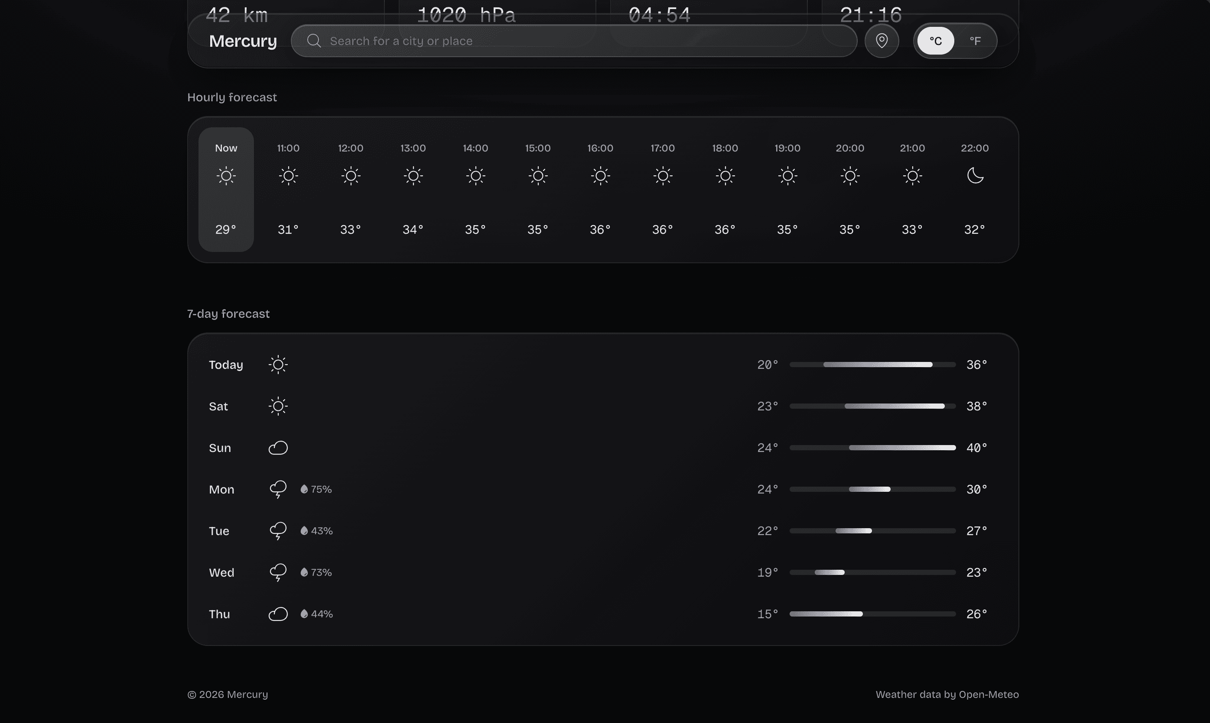Click Sat's high of '38°'
The width and height of the screenshot is (1210, 723).
[x=977, y=407]
